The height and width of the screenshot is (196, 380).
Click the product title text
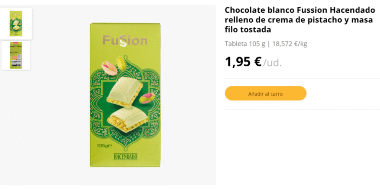point(299,20)
